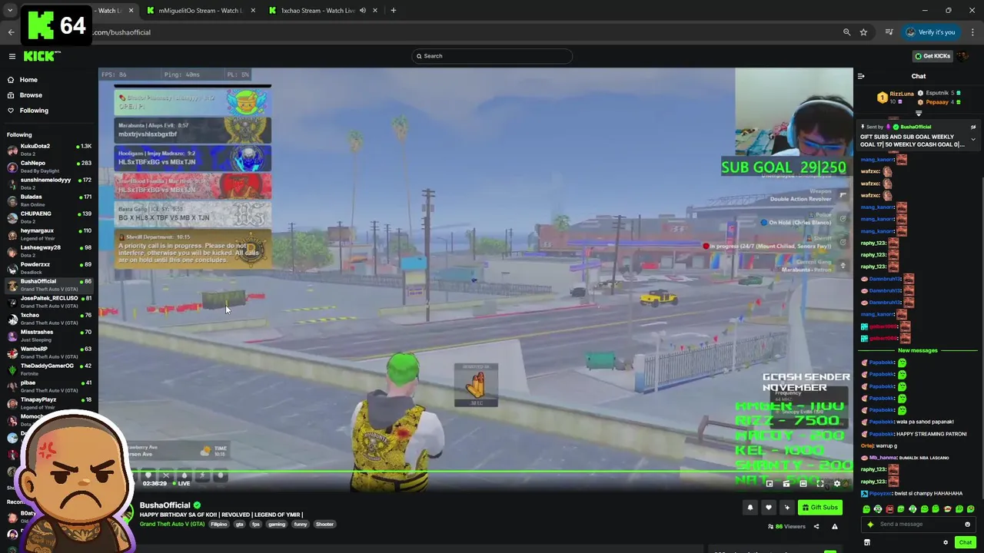Click the Get KICKs button
This screenshot has height=553, width=984.
click(932, 56)
